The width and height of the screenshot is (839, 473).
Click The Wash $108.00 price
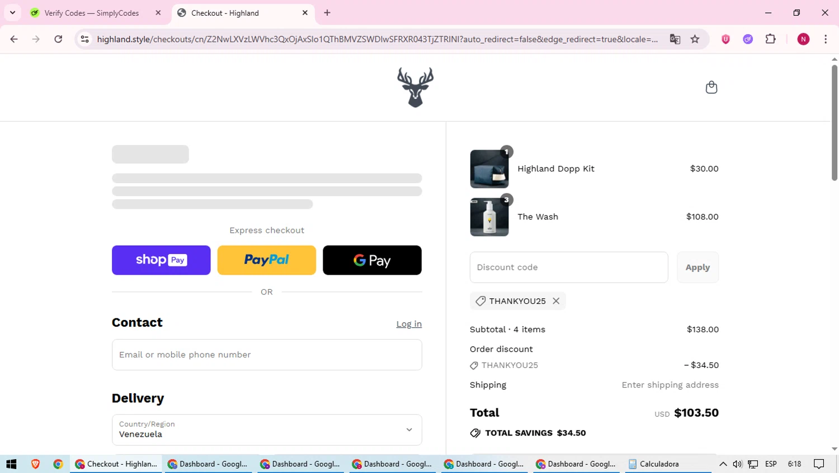coord(702,217)
